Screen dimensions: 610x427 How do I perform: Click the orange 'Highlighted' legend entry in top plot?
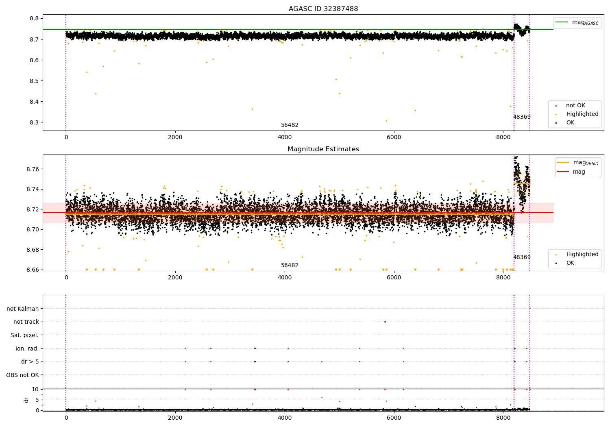point(582,114)
